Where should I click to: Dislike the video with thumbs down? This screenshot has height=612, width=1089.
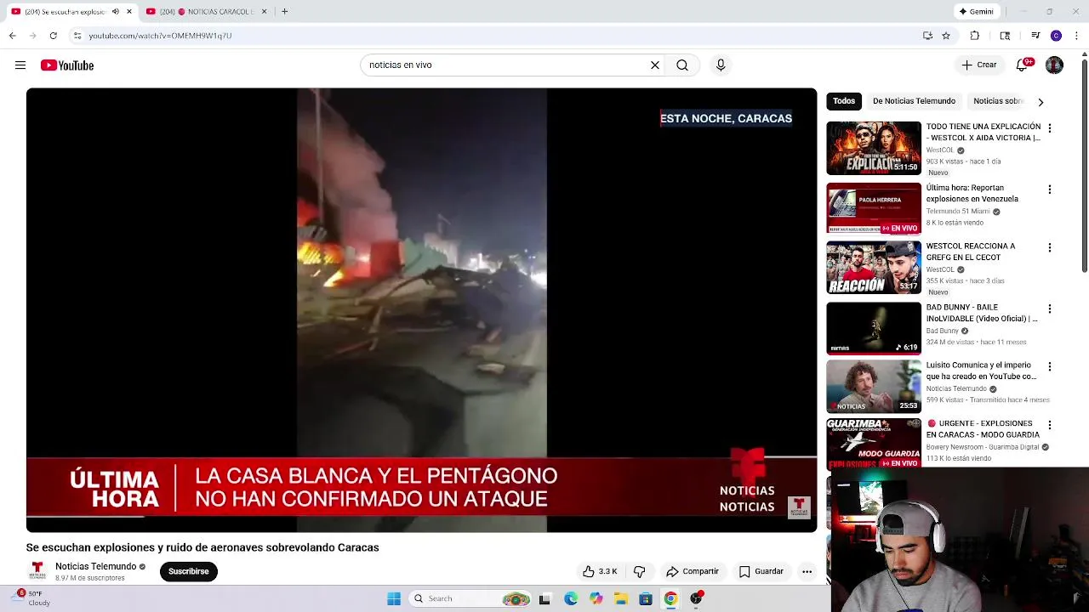coord(640,571)
